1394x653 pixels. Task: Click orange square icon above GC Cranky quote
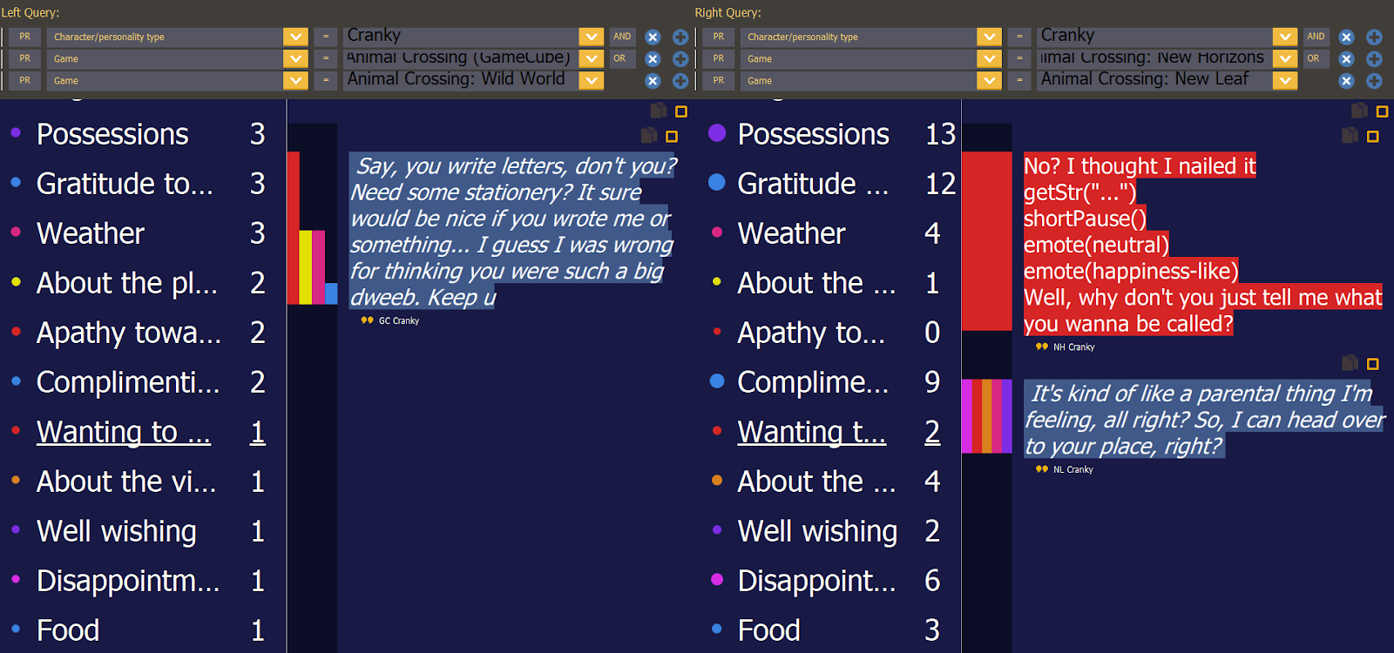click(x=672, y=137)
